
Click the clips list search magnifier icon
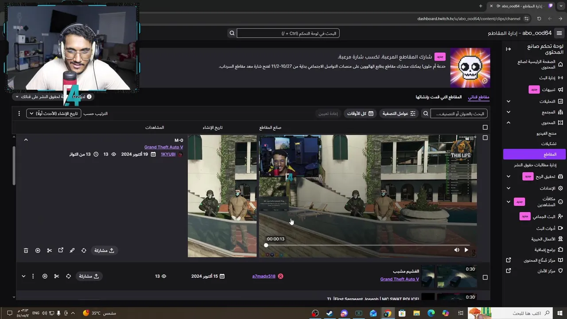[x=426, y=113]
